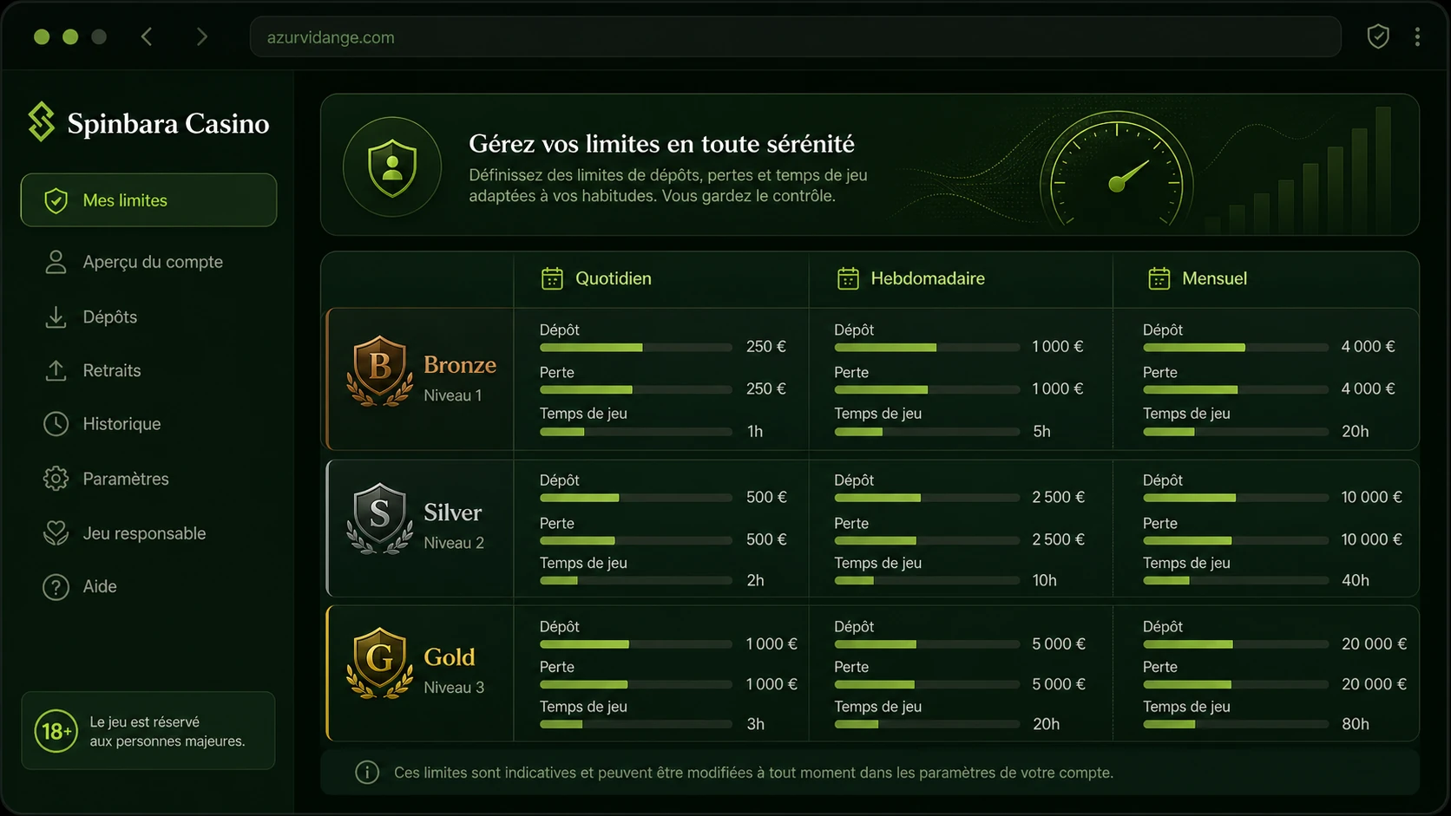Focus the azurvidange.com address bar
Screen dimensions: 1451x816
[795, 37]
